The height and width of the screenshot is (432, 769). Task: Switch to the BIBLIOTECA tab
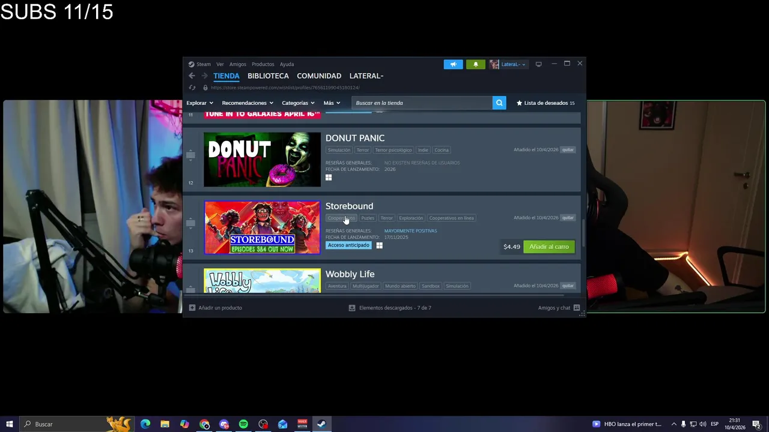[x=268, y=76]
